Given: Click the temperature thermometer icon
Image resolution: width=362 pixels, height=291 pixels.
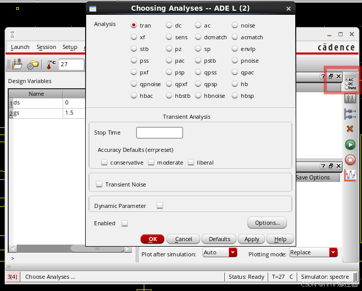Looking at the screenshot, I should click(51, 64).
